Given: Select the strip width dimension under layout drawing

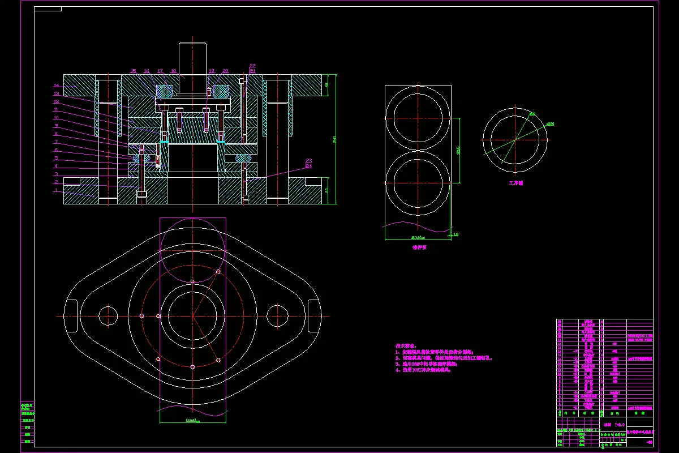Looking at the screenshot, I should [x=418, y=238].
